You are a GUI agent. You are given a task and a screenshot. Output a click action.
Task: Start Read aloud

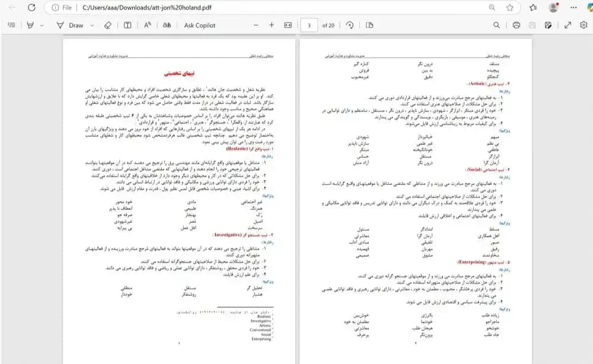[148, 25]
